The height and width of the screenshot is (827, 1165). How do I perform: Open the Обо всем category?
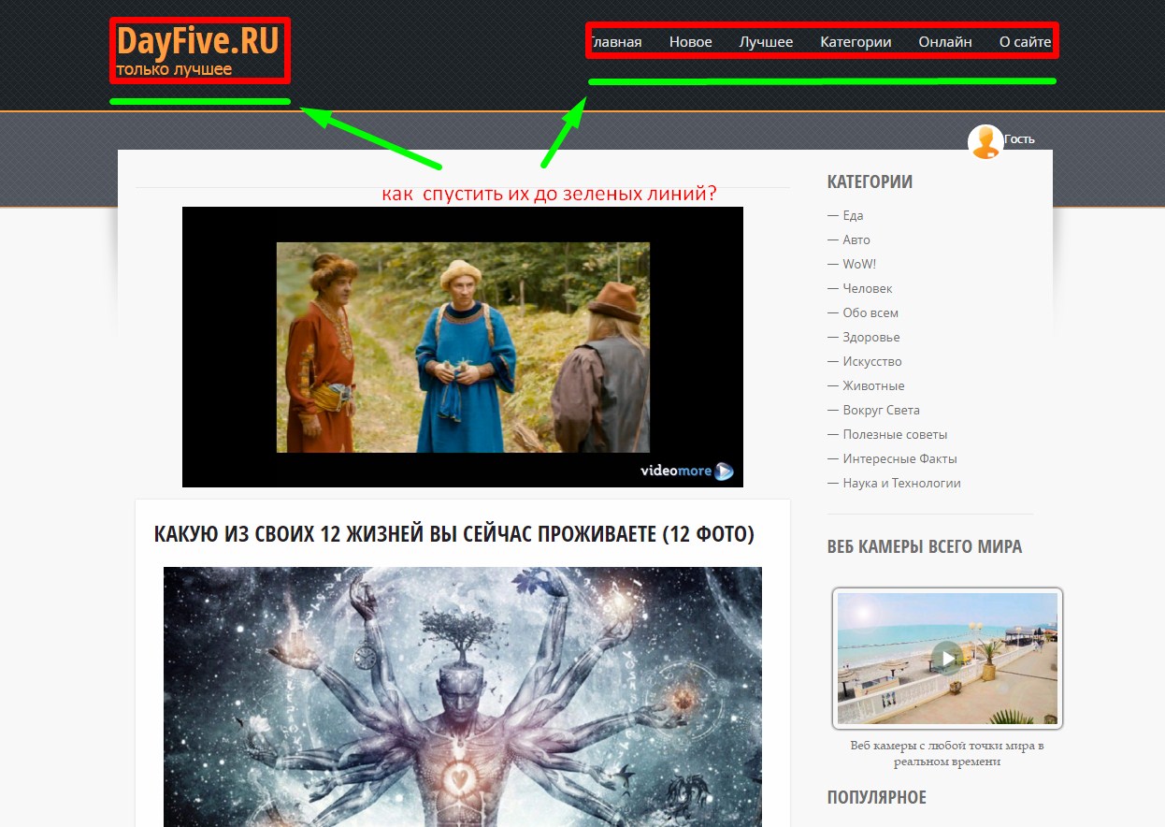coord(870,312)
